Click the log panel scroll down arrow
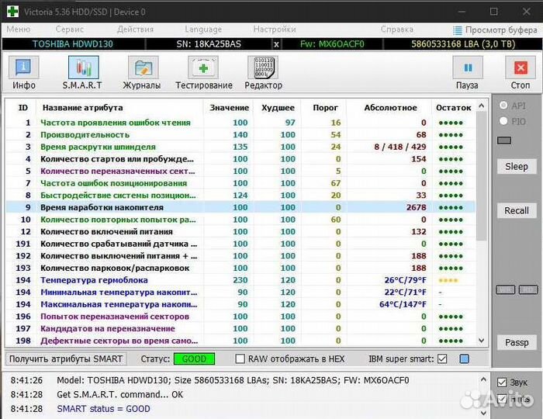The image size is (543, 419). point(483,413)
